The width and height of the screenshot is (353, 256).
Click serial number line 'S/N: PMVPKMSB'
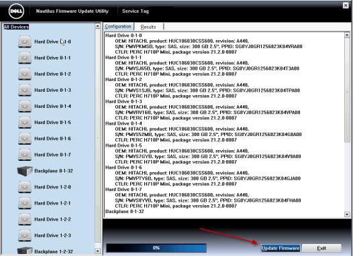[209, 46]
